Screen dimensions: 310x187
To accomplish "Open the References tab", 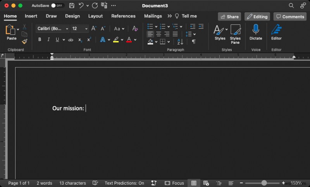I will [x=123, y=16].
